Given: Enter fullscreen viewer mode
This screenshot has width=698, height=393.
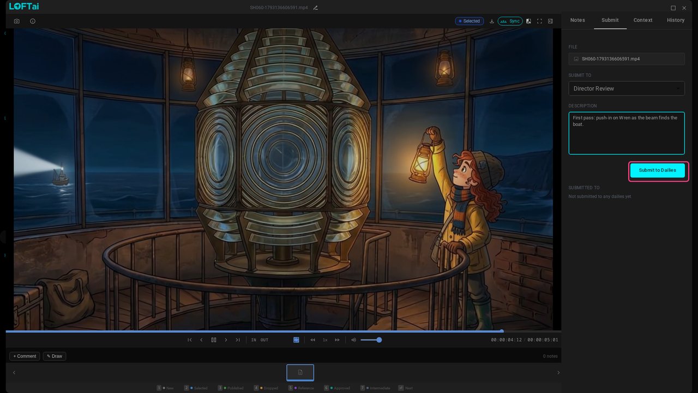Looking at the screenshot, I should [x=539, y=21].
